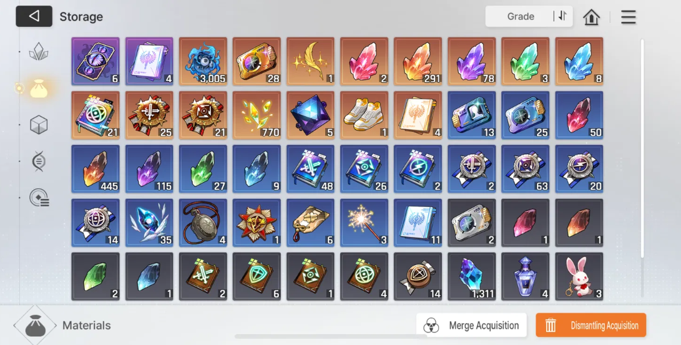This screenshot has width=681, height=345.
Task: Select the white sneakers item
Action: [x=364, y=115]
